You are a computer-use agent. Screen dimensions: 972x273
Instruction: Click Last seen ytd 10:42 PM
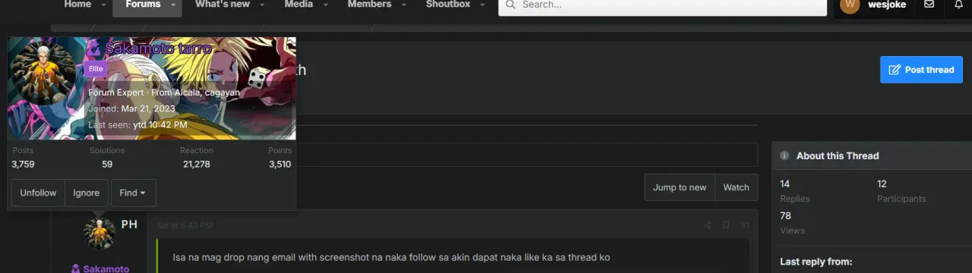click(160, 124)
